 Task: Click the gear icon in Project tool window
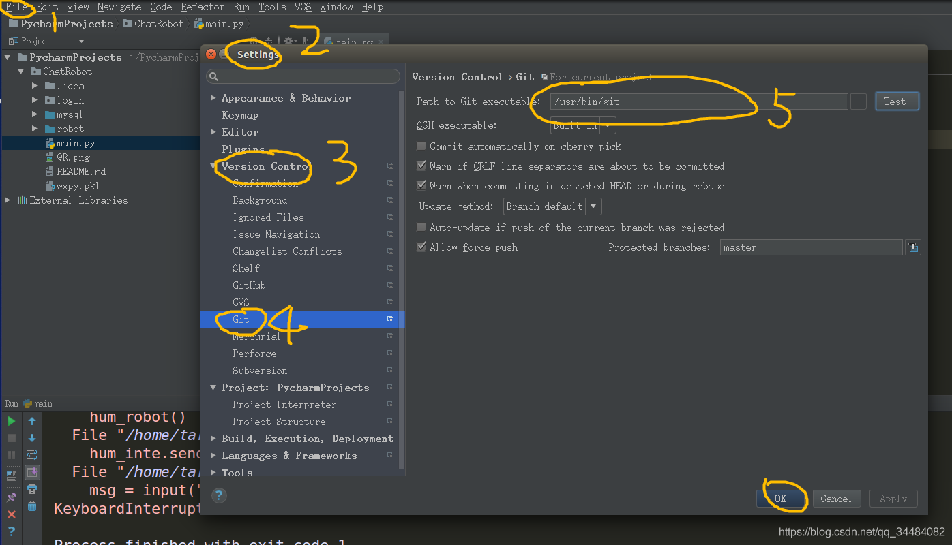[x=288, y=42]
